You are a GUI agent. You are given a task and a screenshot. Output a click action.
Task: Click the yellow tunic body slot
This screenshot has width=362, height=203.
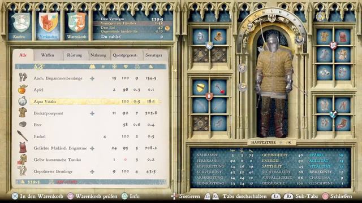(x=324, y=37)
